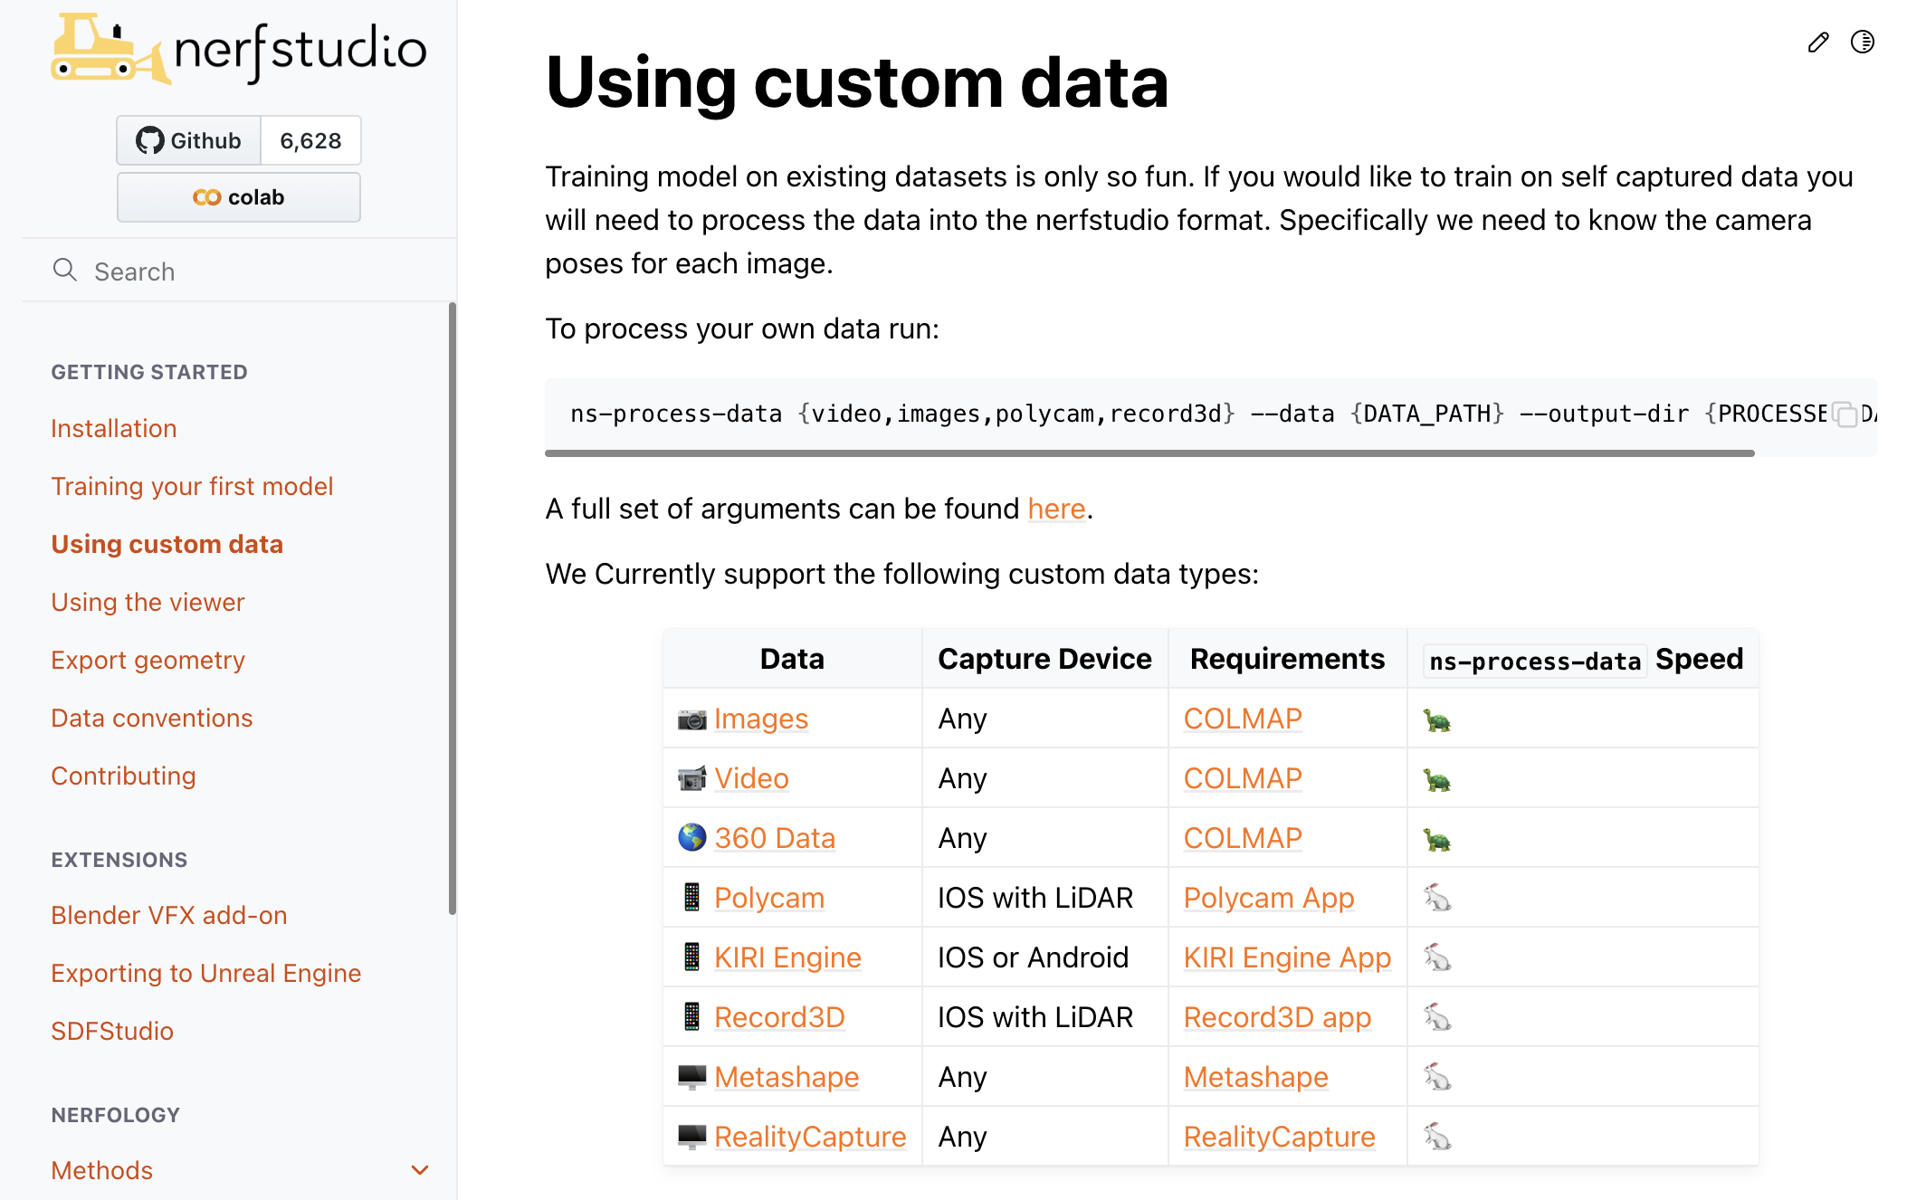Viewport: 1926px width, 1200px height.
Task: Click the pencil edit page icon
Action: (1817, 43)
